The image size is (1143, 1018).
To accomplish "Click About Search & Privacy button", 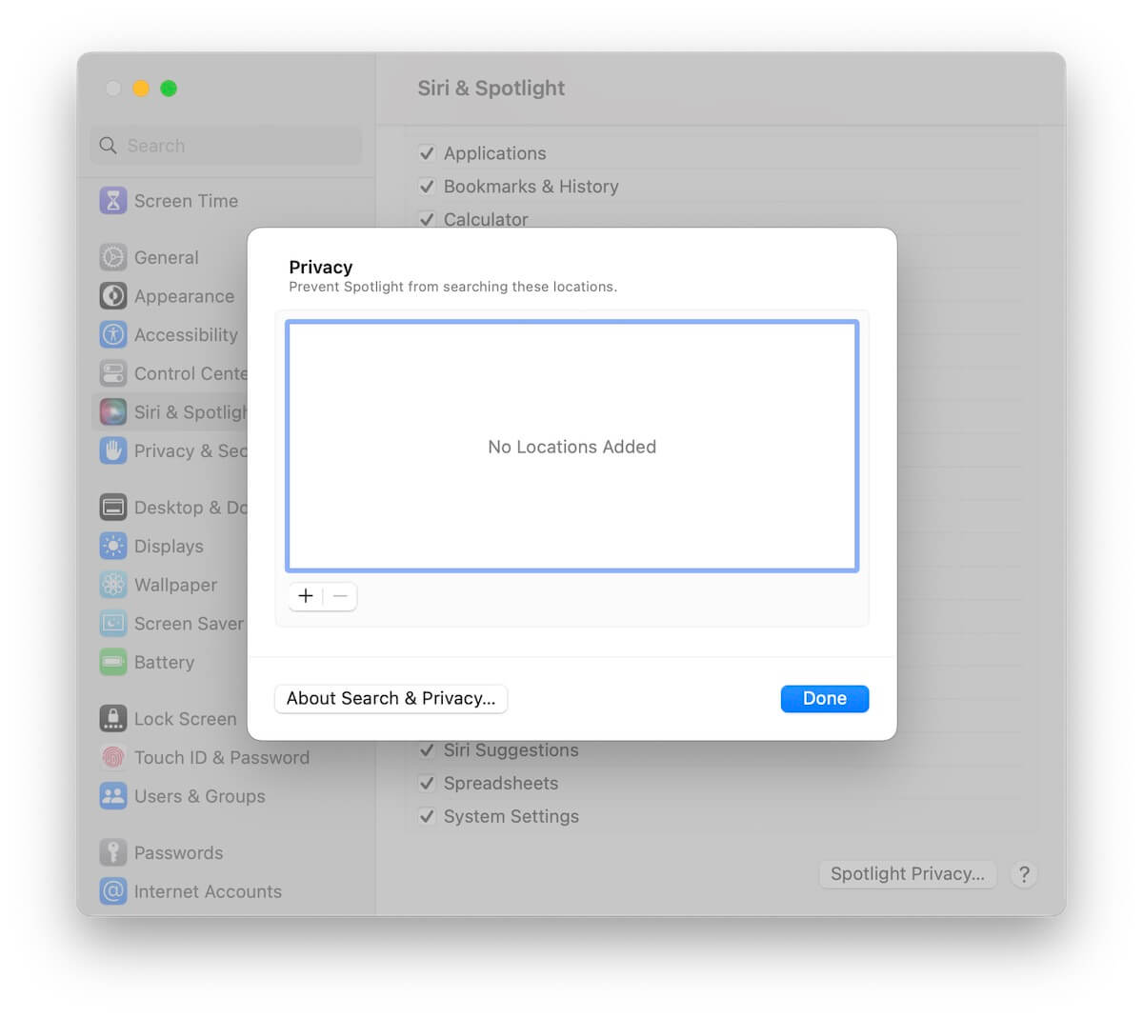I will (391, 698).
